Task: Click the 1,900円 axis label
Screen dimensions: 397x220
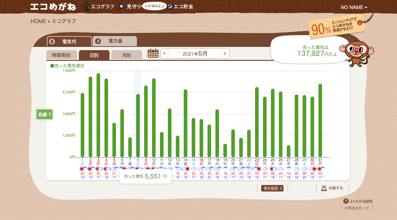Action: click(x=69, y=136)
